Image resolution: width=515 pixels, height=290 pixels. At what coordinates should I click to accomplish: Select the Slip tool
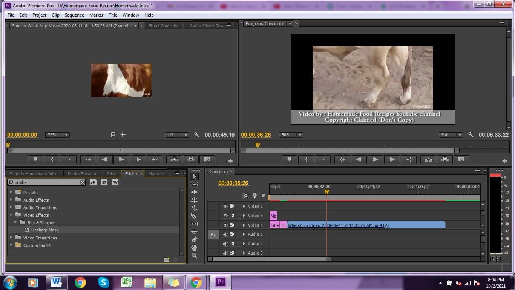point(194,223)
